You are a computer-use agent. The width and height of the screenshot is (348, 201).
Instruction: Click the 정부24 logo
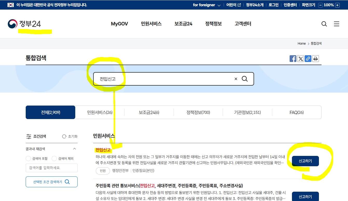click(x=24, y=24)
